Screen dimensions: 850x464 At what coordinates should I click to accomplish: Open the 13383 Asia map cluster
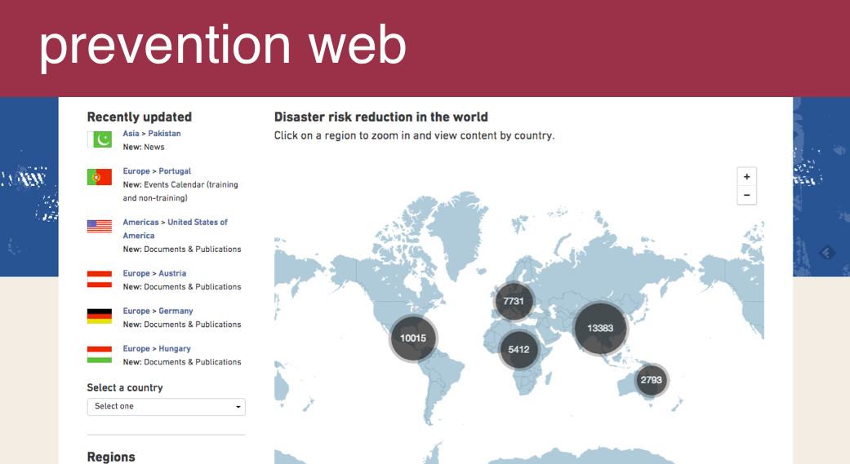click(x=600, y=328)
